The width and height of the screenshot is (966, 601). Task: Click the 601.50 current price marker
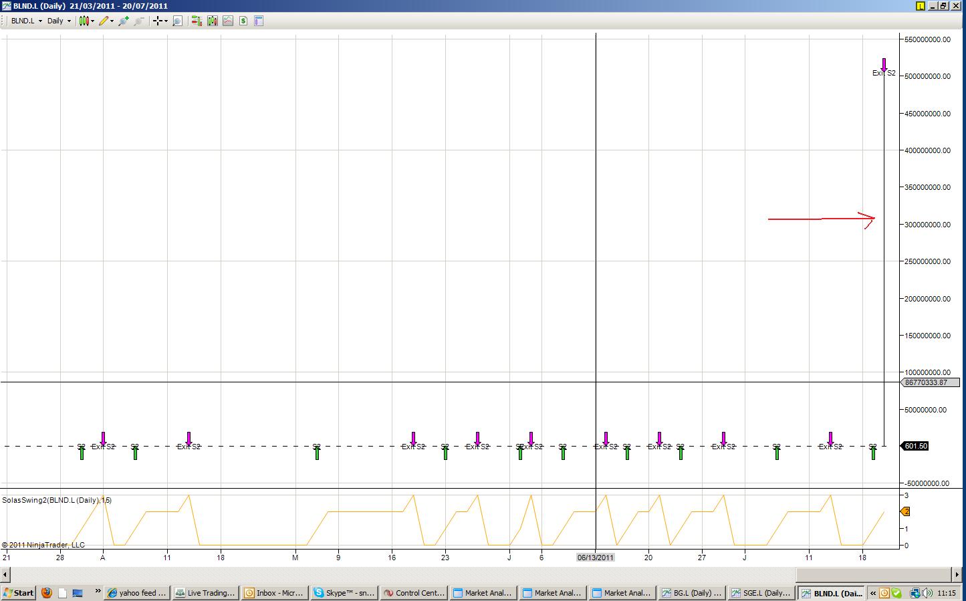(915, 446)
